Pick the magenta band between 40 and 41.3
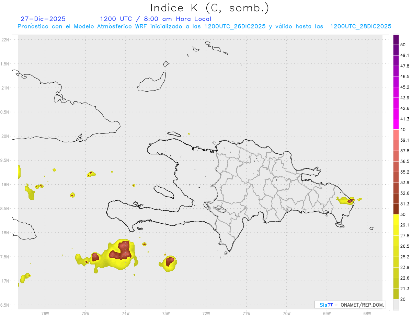This screenshot has width=412, height=318. (396, 124)
